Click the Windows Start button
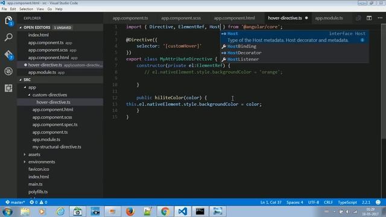The width and height of the screenshot is (386, 217). coord(7,212)
